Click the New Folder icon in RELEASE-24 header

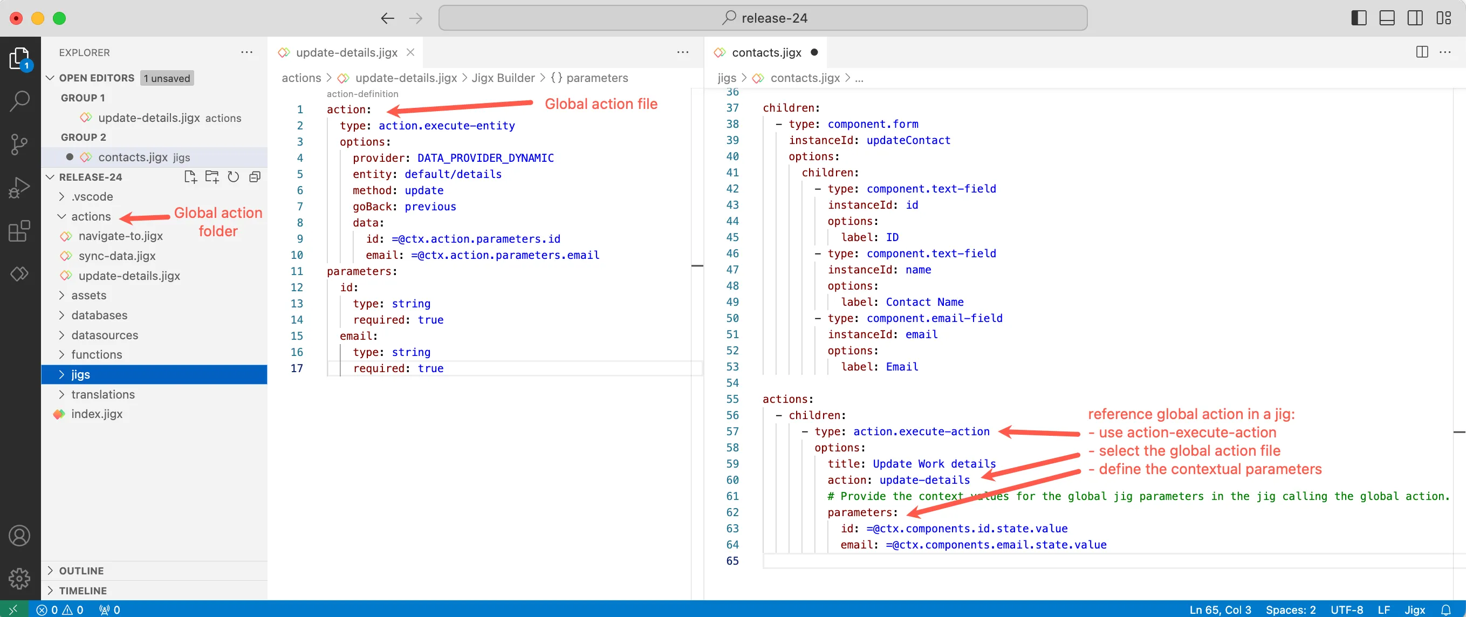[x=213, y=177]
